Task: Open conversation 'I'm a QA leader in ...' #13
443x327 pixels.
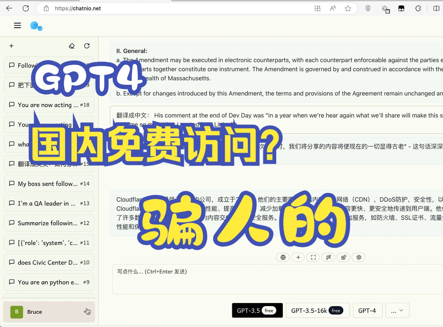Action: pos(49,203)
